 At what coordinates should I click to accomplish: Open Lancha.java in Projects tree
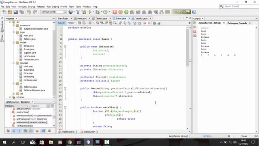29,56
